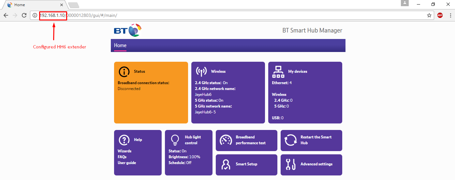Open Broadband performance test speedometer icon
Viewport: 455px width, 180px height.
point(226,140)
